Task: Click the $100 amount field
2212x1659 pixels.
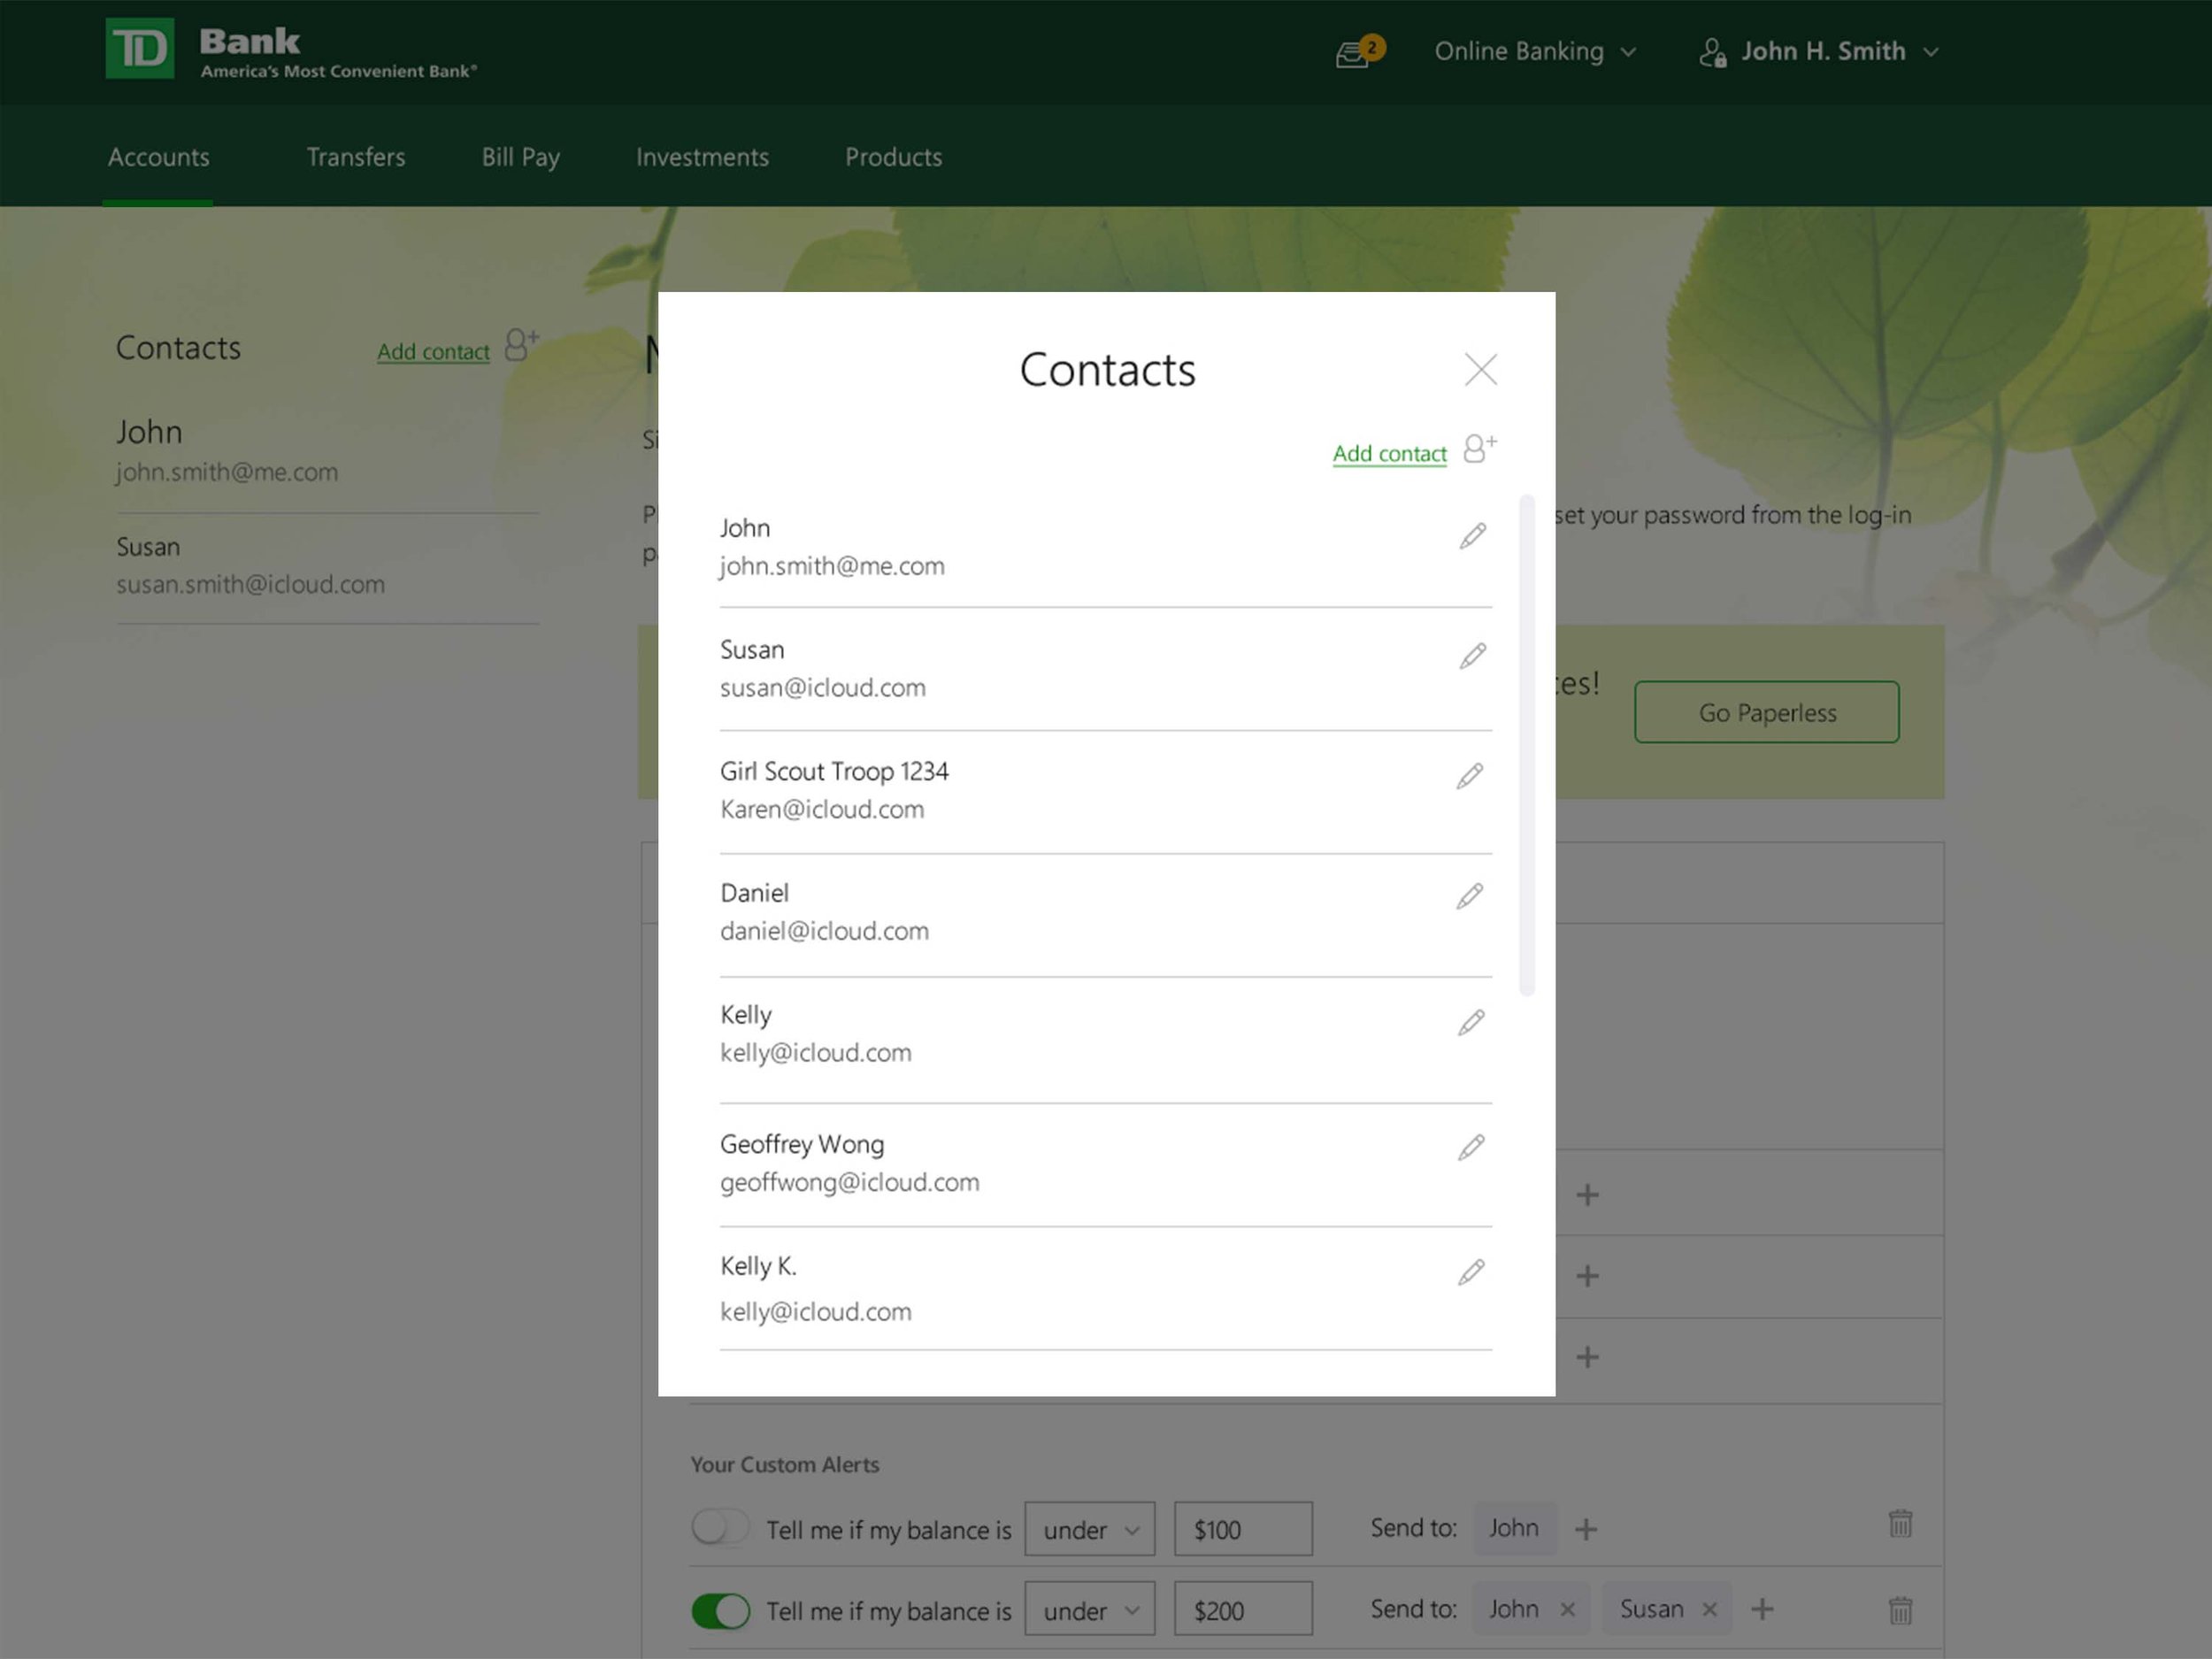Action: 1243,1529
